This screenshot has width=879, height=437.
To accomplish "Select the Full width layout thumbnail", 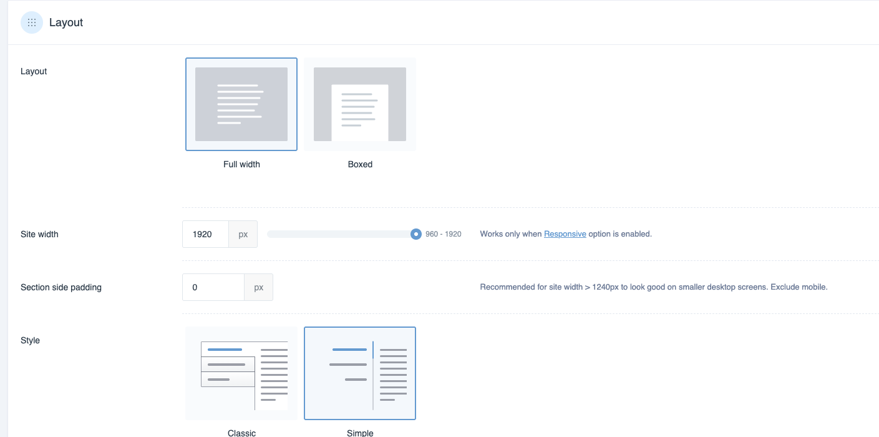I will coord(241,104).
